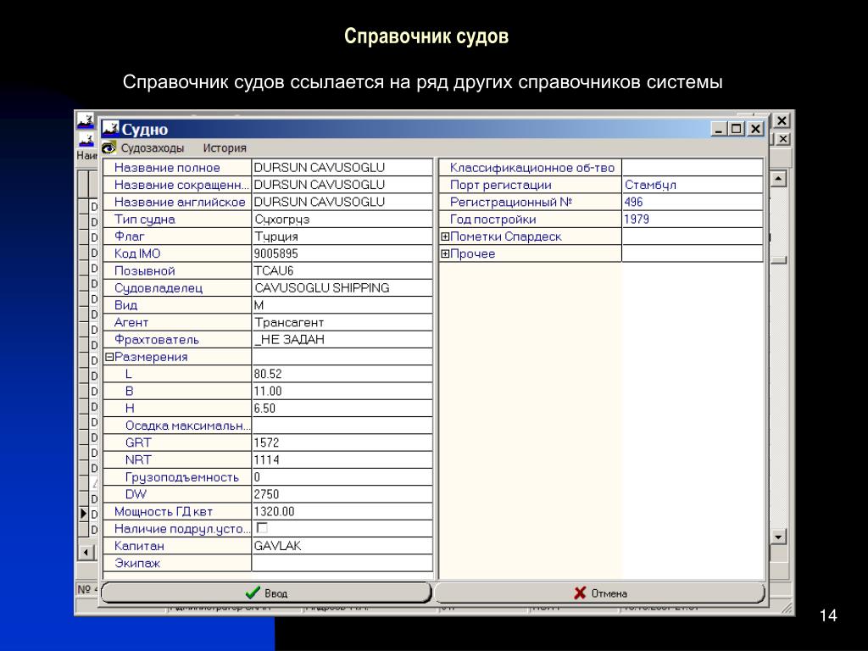Image resolution: width=868 pixels, height=651 pixels.
Task: Collapse the Размерения group
Action: 109,357
